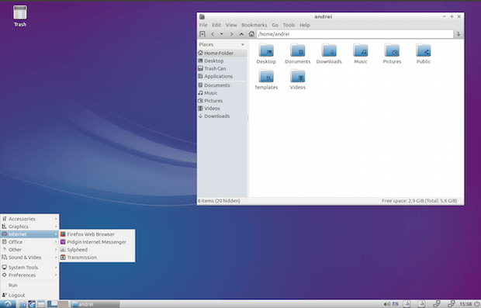Launch Pidgin Internet Messenger from the submenu
The image size is (481, 308).
click(97, 242)
